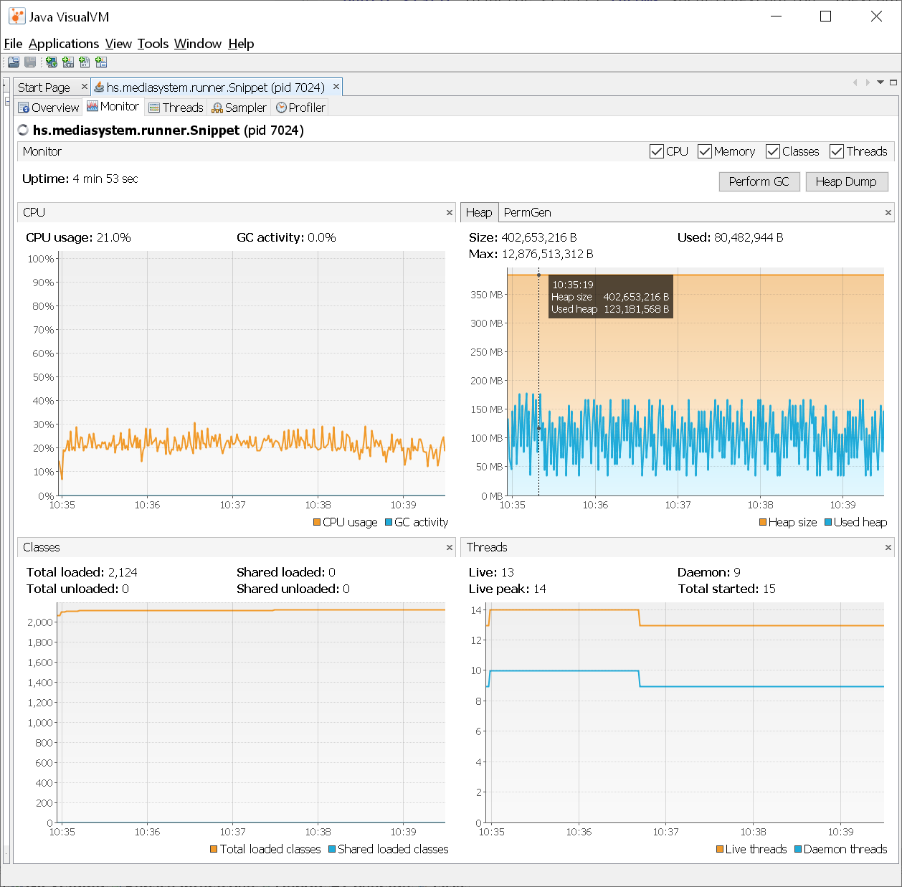Click the Java cup icon on Snippet tab
This screenshot has height=887, width=902.
(99, 87)
